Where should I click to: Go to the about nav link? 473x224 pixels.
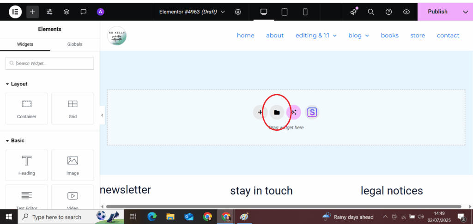[275, 36]
